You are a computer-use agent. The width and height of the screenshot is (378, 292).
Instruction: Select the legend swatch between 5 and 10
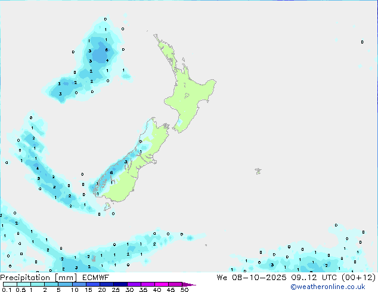(65, 284)
